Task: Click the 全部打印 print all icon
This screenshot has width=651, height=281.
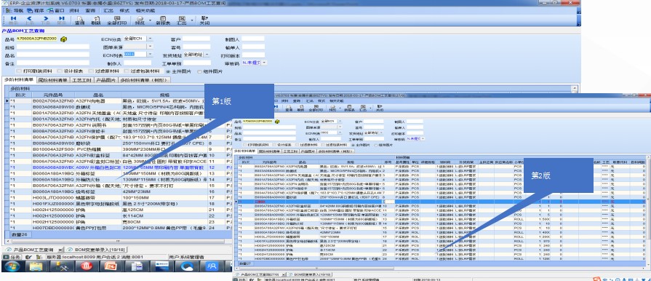Action: (116, 20)
